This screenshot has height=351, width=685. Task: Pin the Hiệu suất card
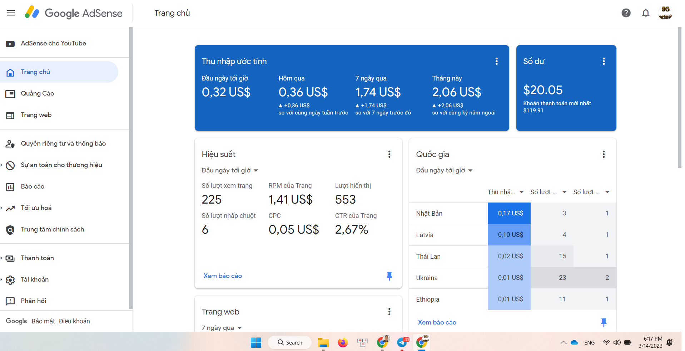389,276
